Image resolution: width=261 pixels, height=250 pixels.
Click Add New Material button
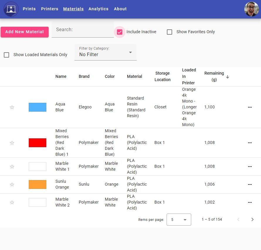(x=25, y=32)
